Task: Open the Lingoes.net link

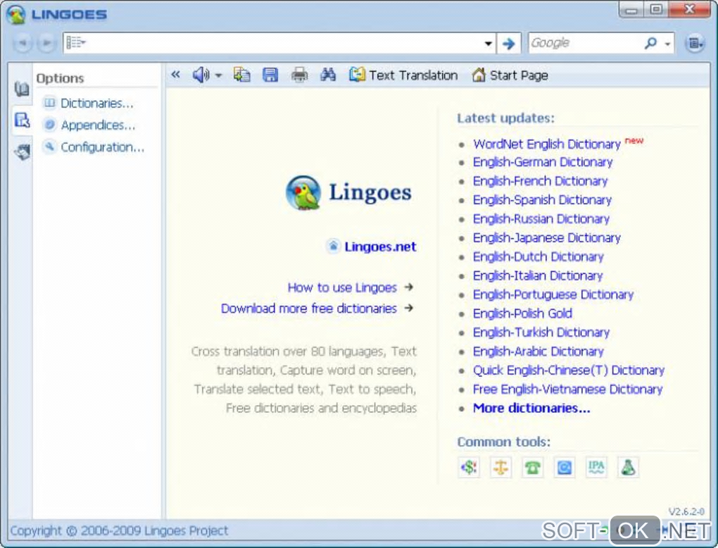Action: (x=380, y=247)
